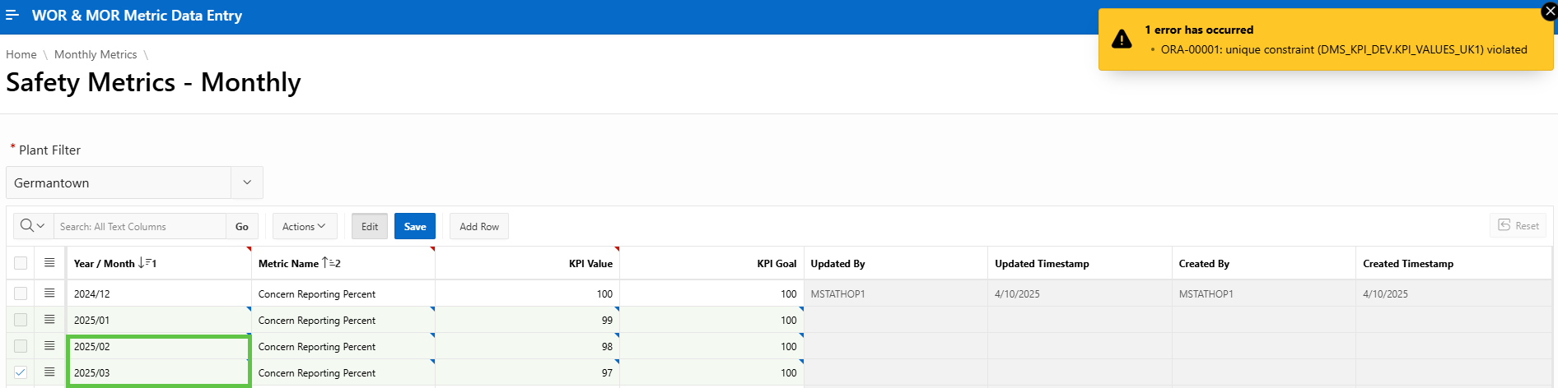Close the error notification popup
The image size is (1558, 388).
click(x=1548, y=12)
